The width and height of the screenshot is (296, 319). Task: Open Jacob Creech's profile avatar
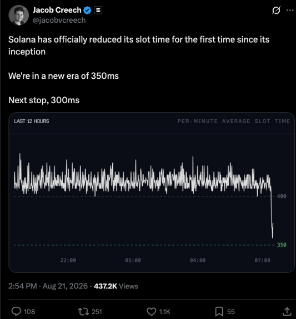click(x=18, y=16)
